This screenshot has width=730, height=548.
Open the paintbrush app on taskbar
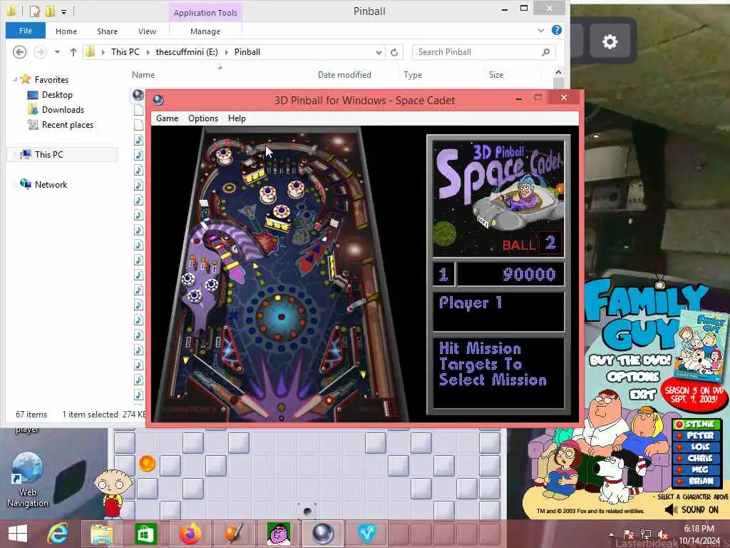click(234, 534)
